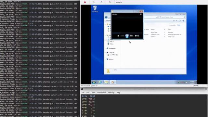This screenshot has width=208, height=117.
Task: Select Pictures library in navigation pane
Action: coord(111,42)
